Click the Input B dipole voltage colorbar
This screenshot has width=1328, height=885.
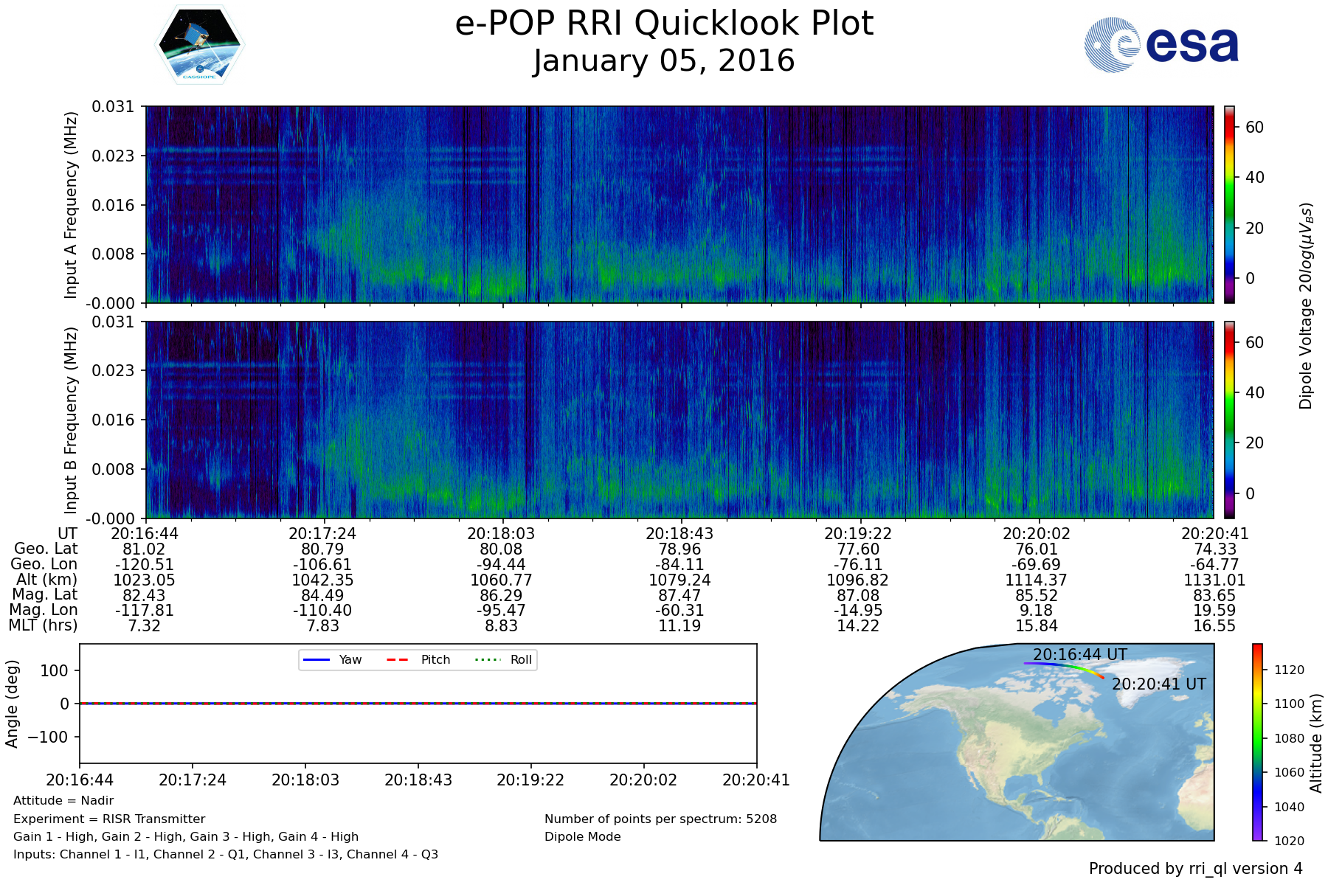pyautogui.click(x=1229, y=420)
